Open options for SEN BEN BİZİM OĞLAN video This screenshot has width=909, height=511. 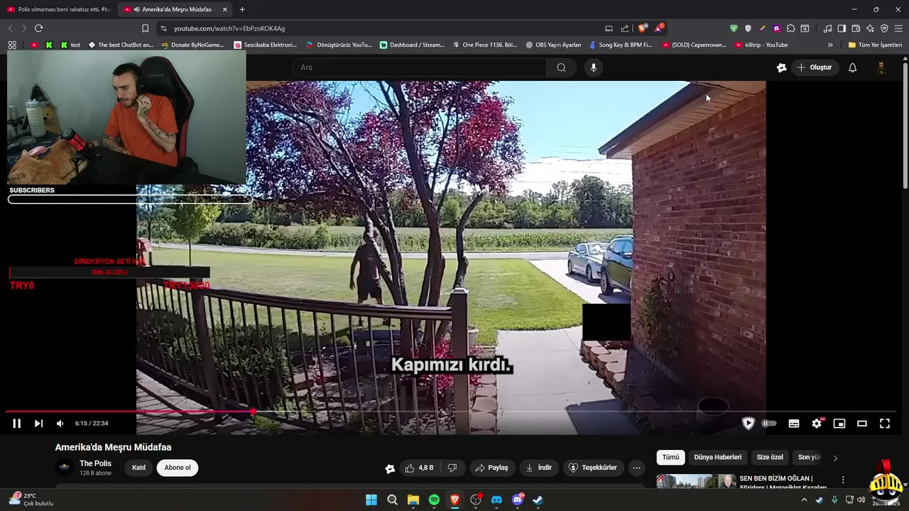click(843, 480)
